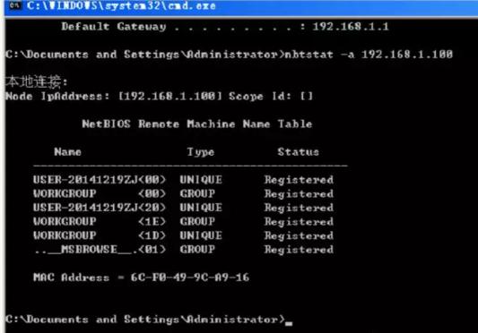Select USER-20141219ZJ<00> name entry
The image size is (478, 333).
click(x=100, y=180)
